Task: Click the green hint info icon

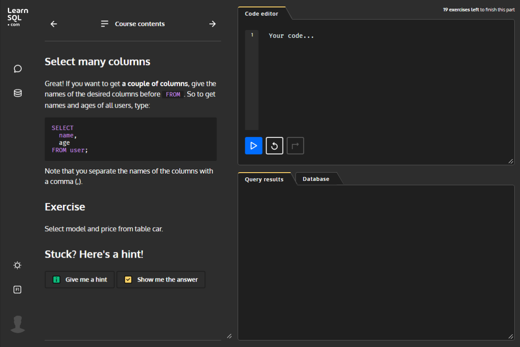Action: (56, 280)
